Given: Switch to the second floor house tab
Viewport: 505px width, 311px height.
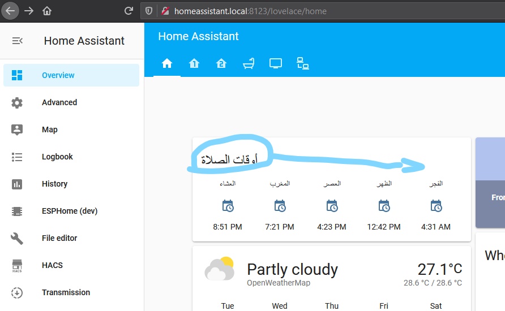Looking at the screenshot, I should pos(221,63).
